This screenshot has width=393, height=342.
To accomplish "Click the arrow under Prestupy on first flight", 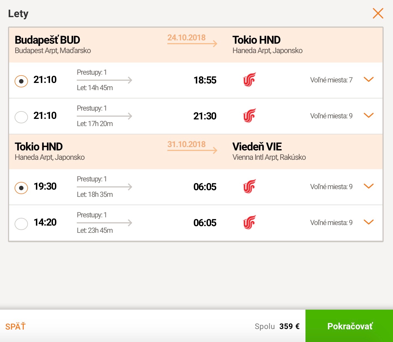I will pos(104,80).
